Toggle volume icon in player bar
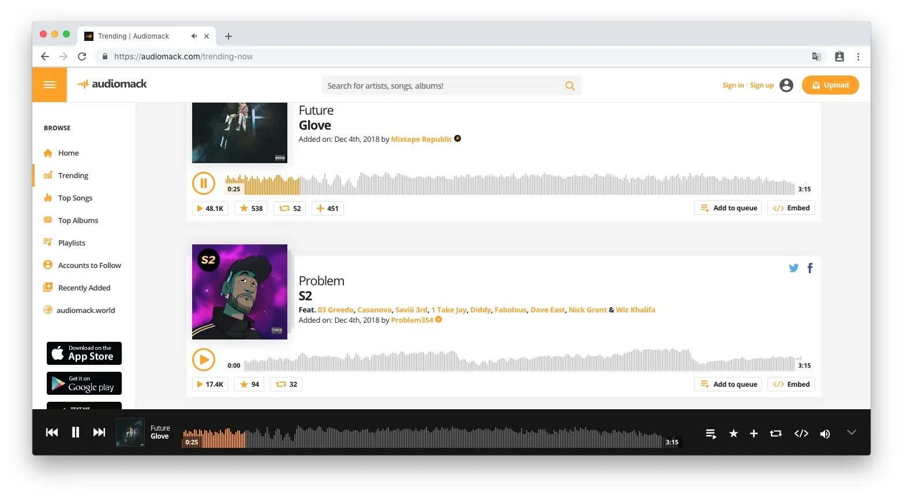Screen dimensions: 903x498 (x=825, y=433)
